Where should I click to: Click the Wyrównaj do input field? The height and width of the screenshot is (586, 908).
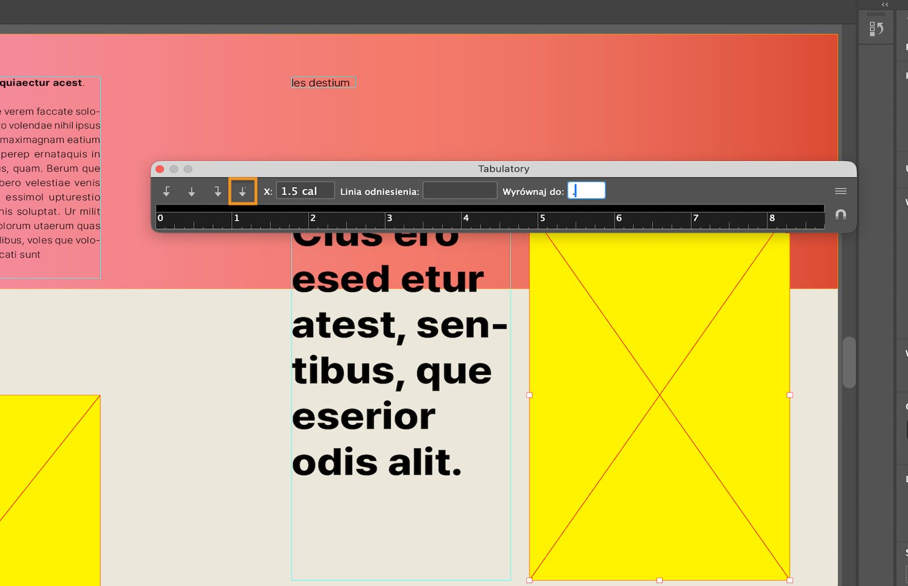(x=587, y=191)
